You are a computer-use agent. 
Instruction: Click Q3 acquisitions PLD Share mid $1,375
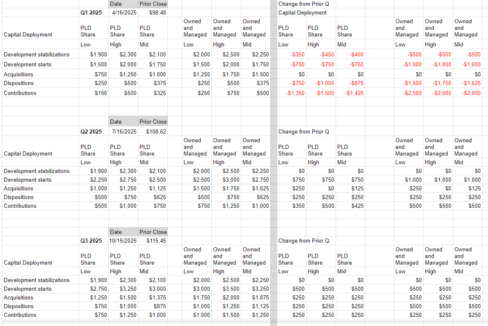pos(153,298)
